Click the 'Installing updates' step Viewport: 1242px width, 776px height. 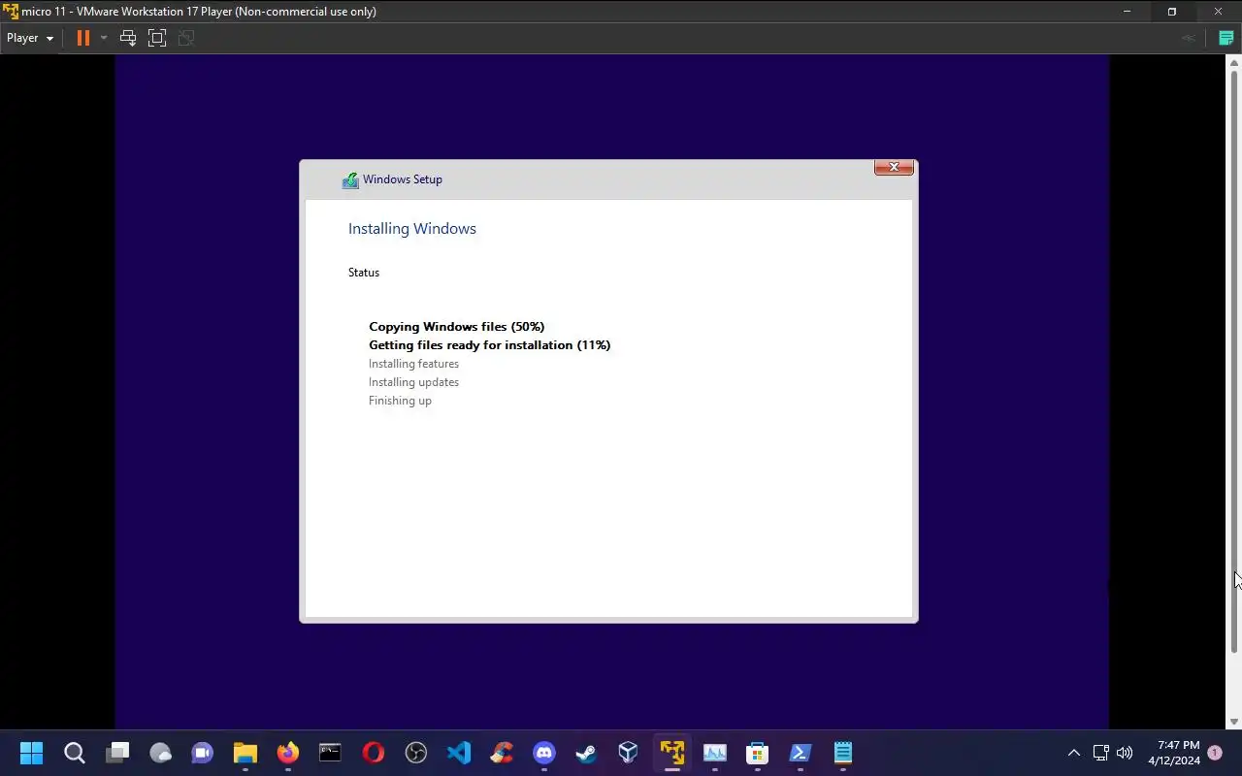coord(413,382)
